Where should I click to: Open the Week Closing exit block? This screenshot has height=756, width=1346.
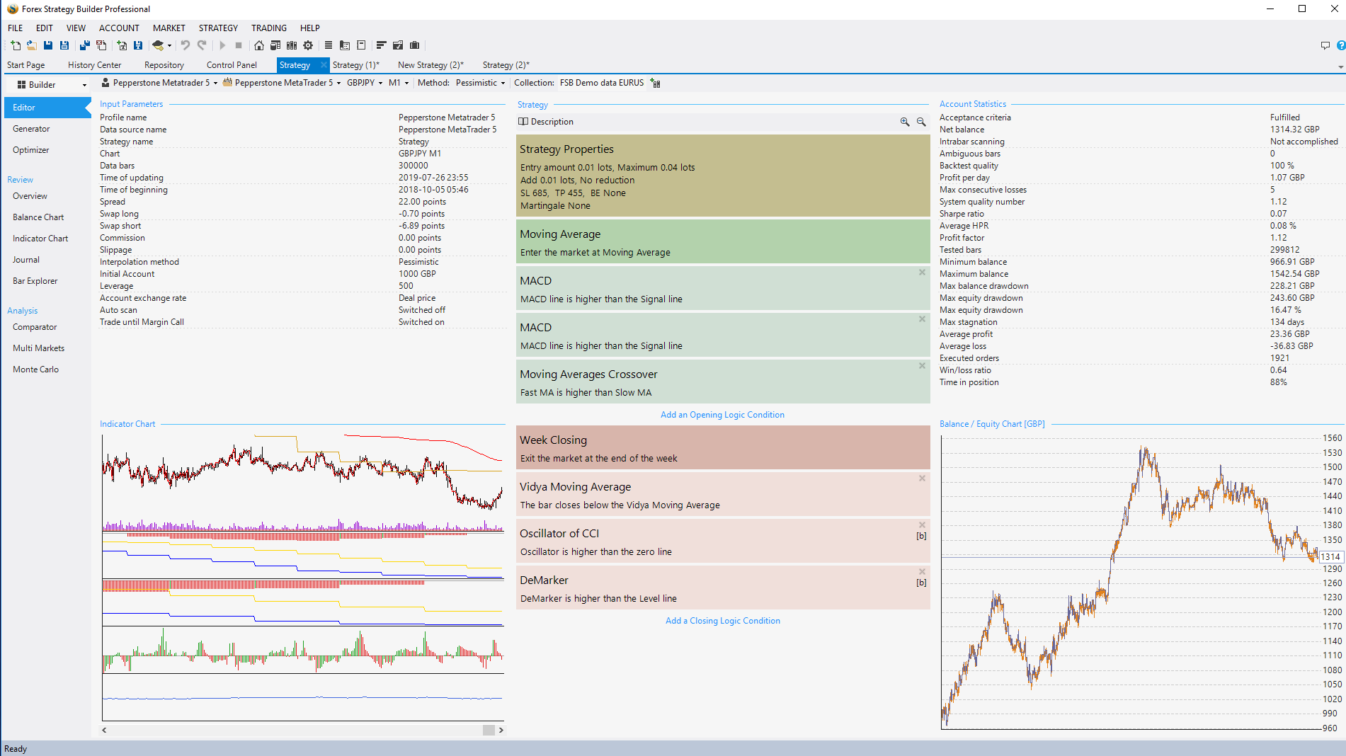tap(723, 447)
